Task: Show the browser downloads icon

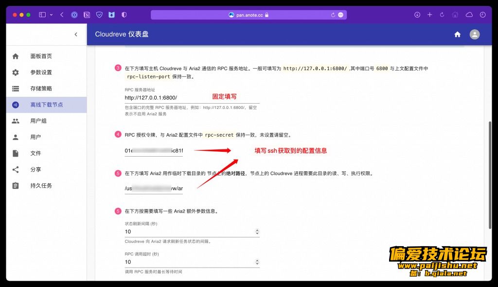Action: coord(417,15)
